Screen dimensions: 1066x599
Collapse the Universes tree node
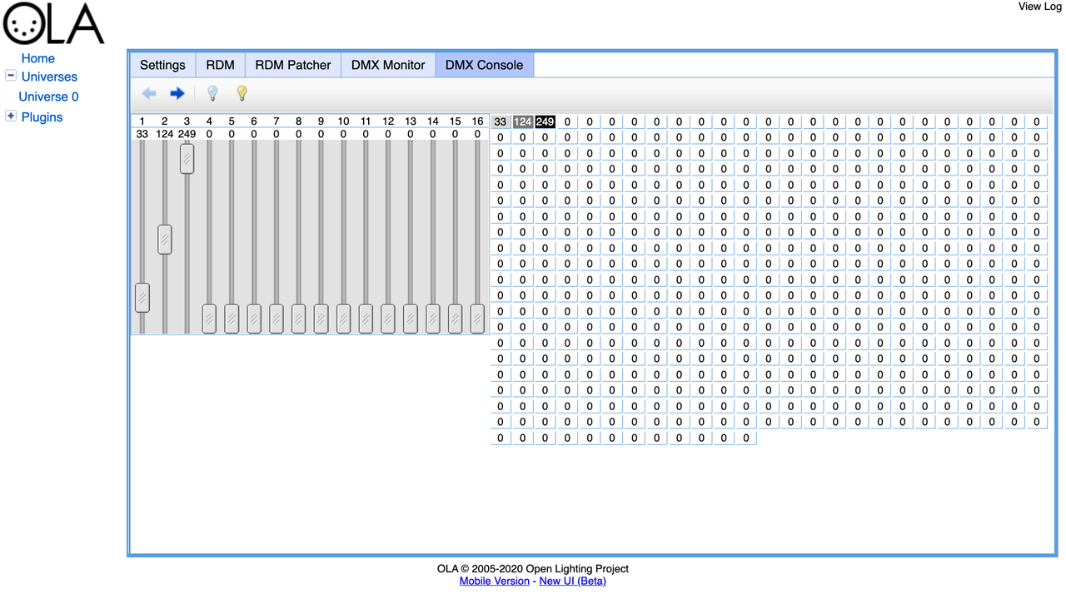(11, 76)
